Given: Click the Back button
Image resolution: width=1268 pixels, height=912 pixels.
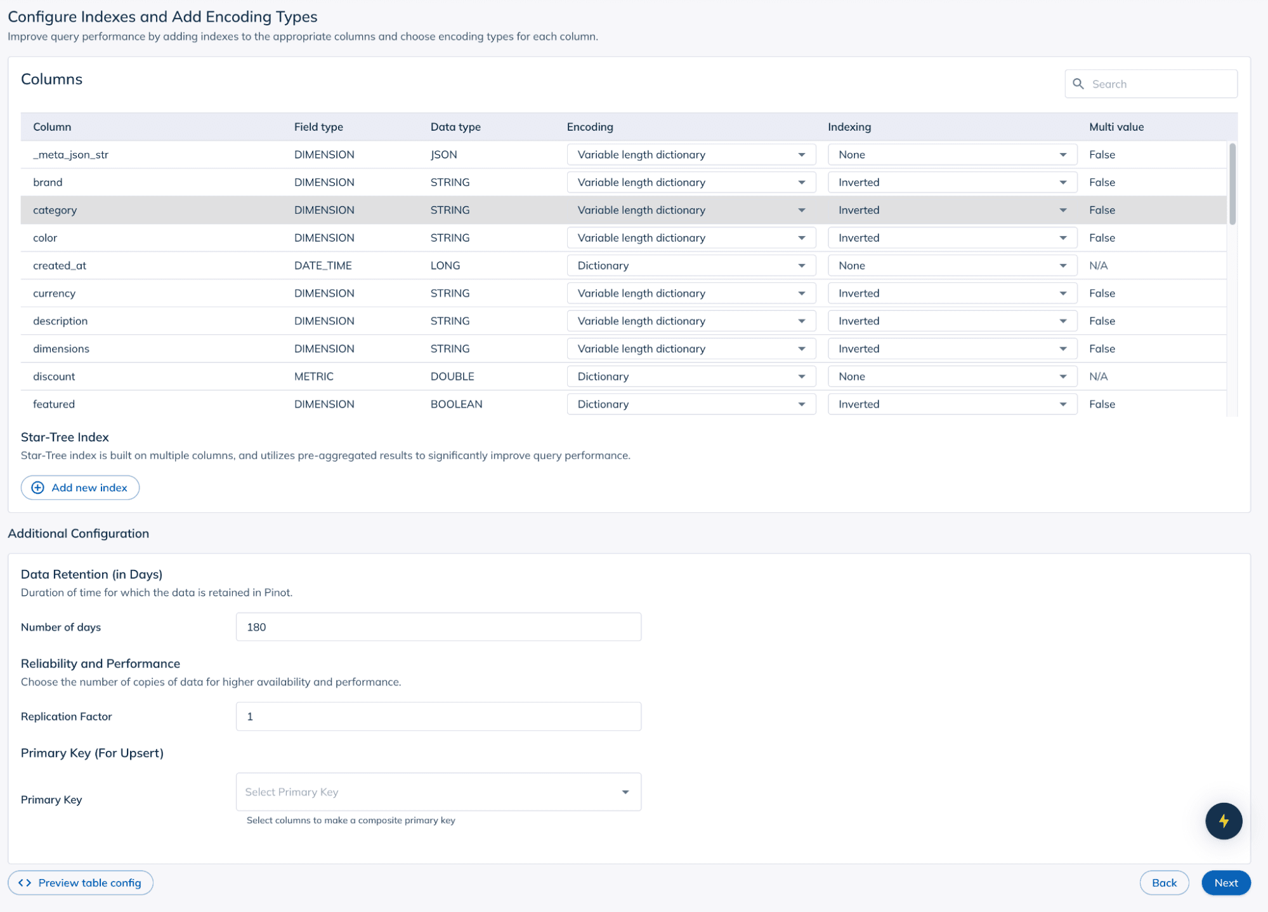Looking at the screenshot, I should pos(1165,882).
